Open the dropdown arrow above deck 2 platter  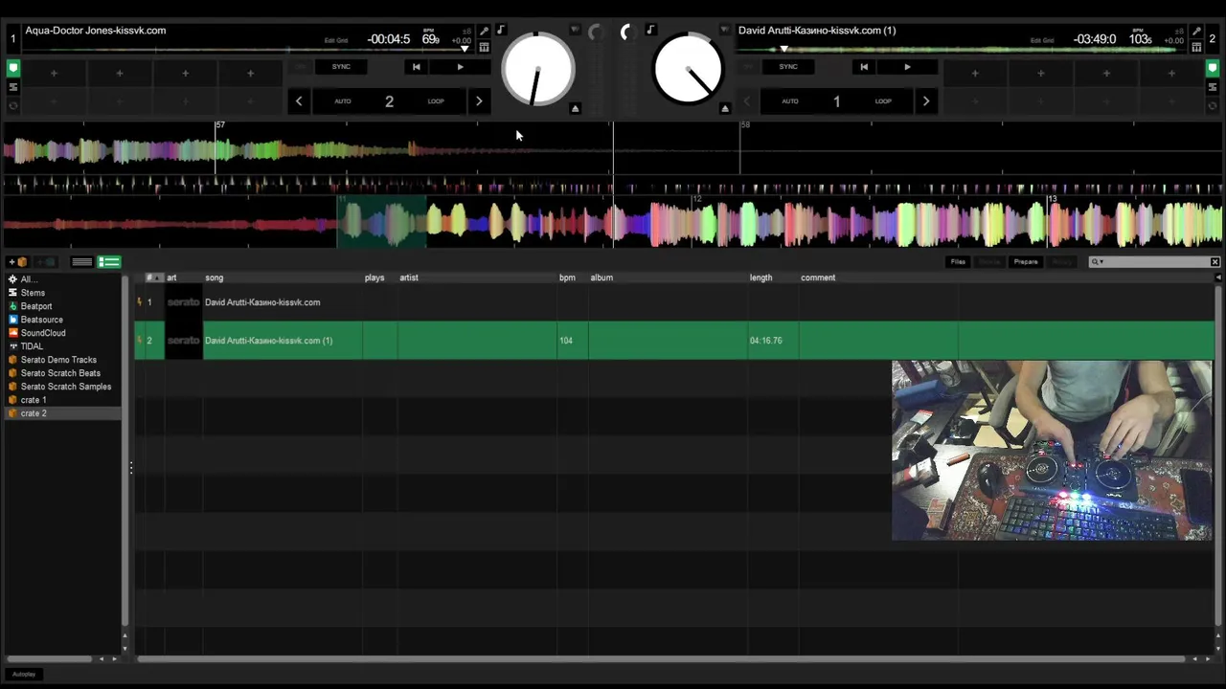tap(725, 31)
